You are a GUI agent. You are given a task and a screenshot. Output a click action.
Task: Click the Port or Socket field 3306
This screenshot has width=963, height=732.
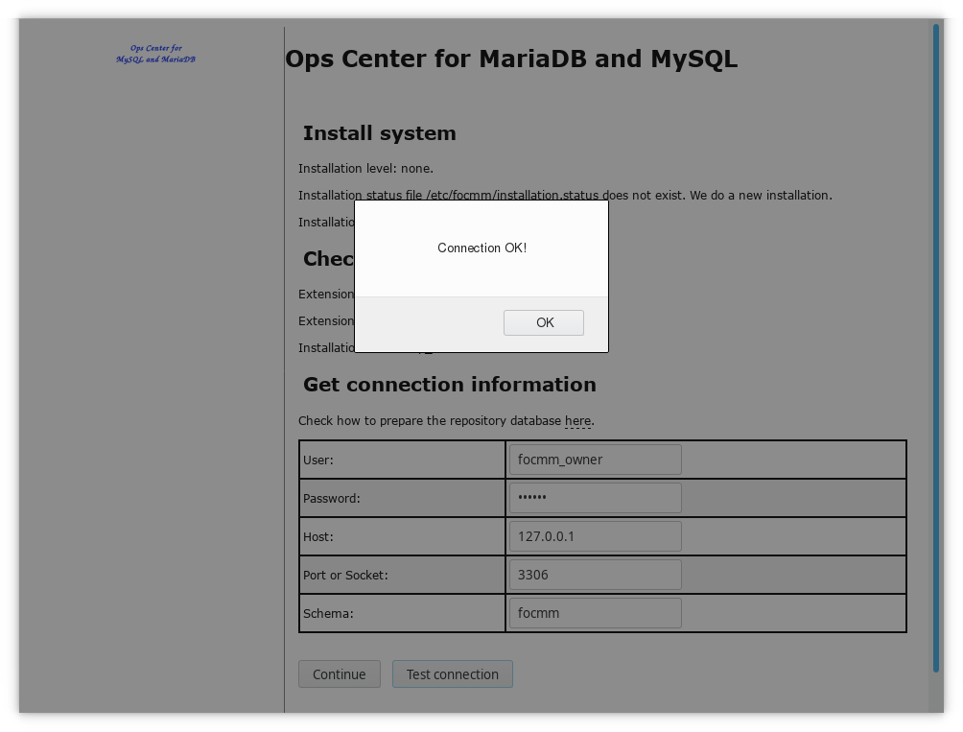(x=595, y=574)
